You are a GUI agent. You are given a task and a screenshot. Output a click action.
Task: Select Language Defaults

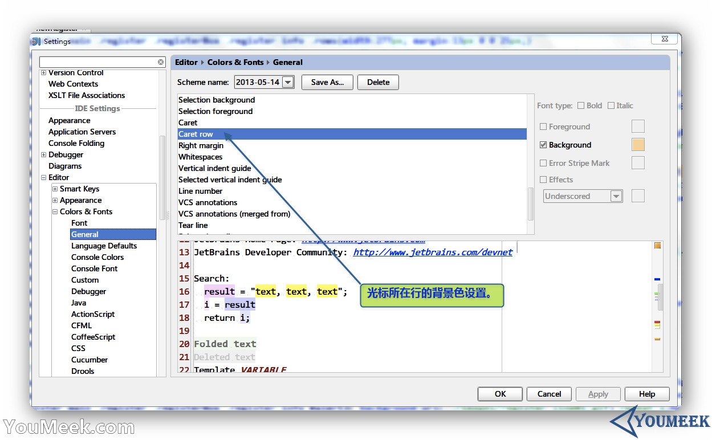(x=104, y=246)
